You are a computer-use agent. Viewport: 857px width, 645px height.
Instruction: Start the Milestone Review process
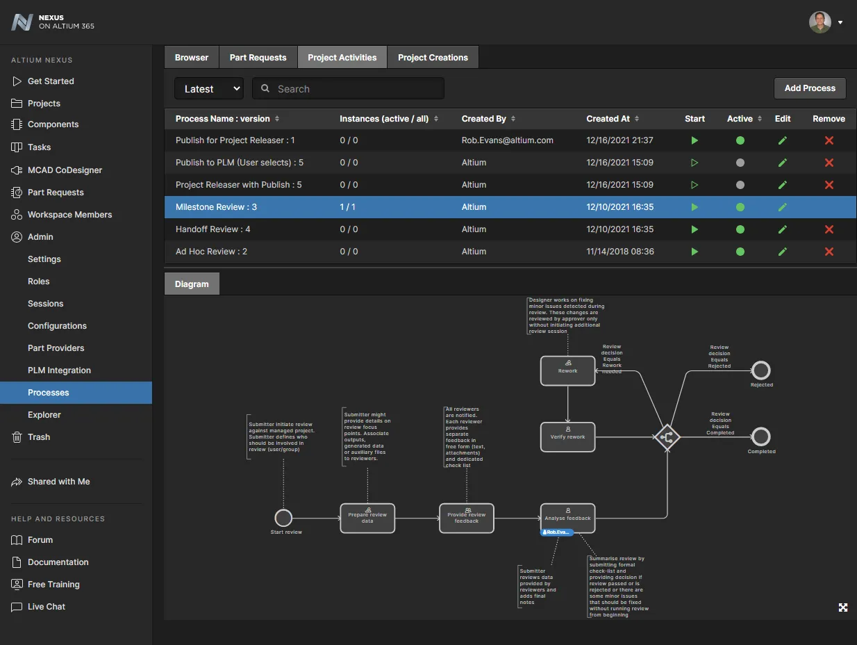tap(694, 206)
